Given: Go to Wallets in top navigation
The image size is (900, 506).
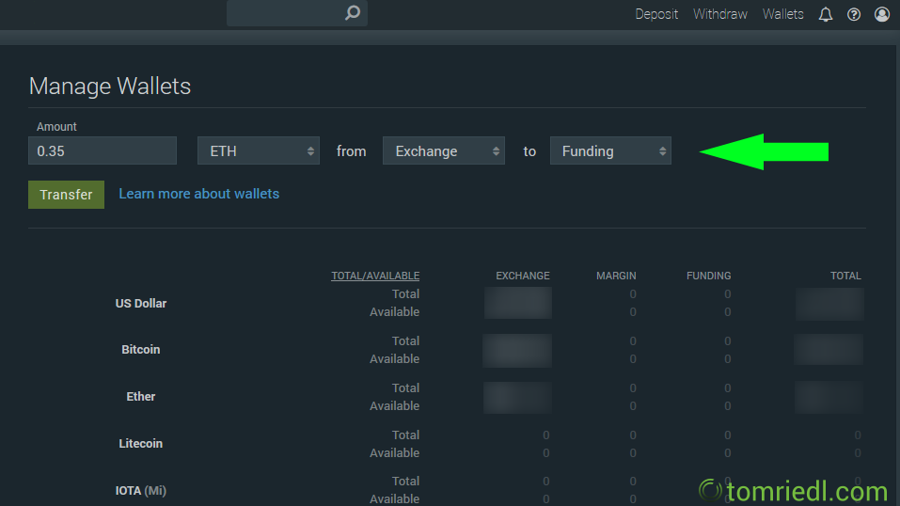Looking at the screenshot, I should point(782,14).
